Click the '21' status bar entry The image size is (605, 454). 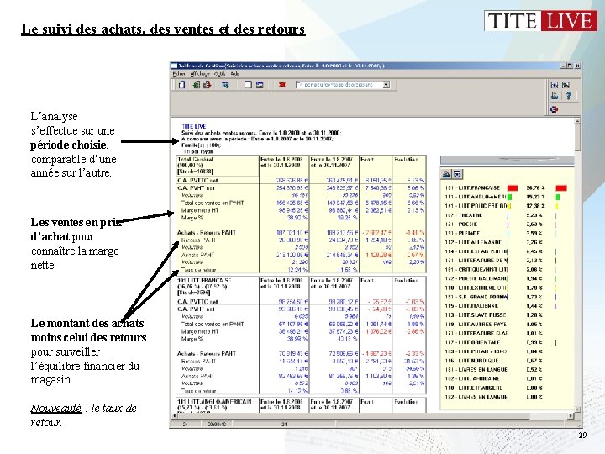coord(284,424)
